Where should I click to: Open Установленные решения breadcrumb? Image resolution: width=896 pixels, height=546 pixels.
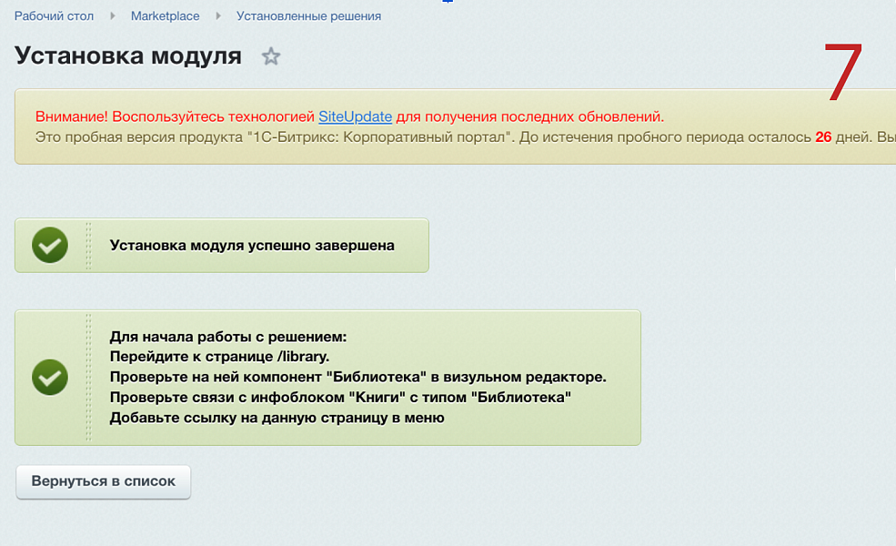(x=308, y=16)
